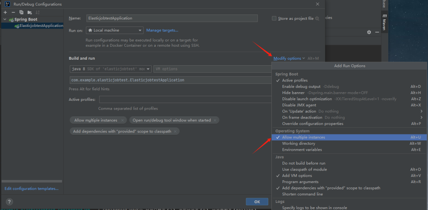428x210 pixels.
Task: Click the main class field
Action: [171, 80]
